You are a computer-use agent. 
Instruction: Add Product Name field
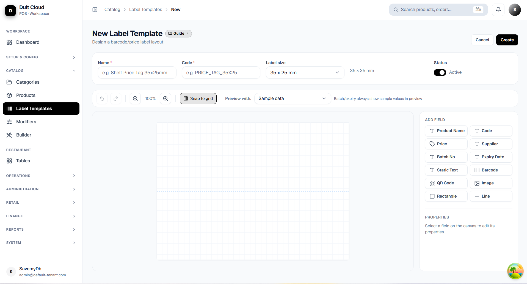pos(446,131)
